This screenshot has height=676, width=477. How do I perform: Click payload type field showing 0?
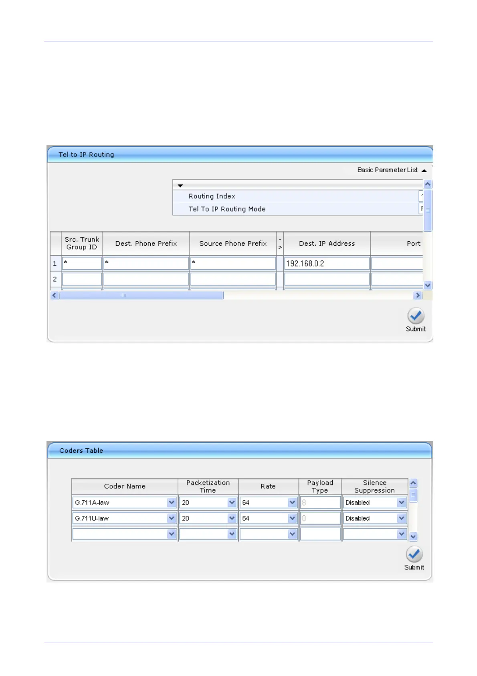[x=320, y=518]
